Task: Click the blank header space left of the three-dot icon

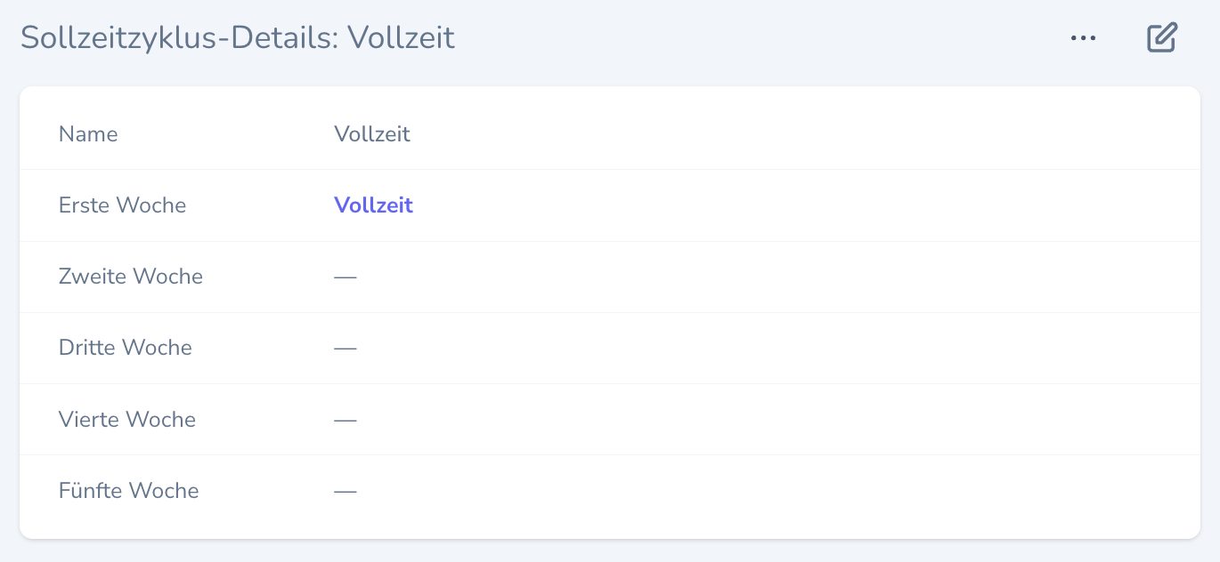Action: 757,38
